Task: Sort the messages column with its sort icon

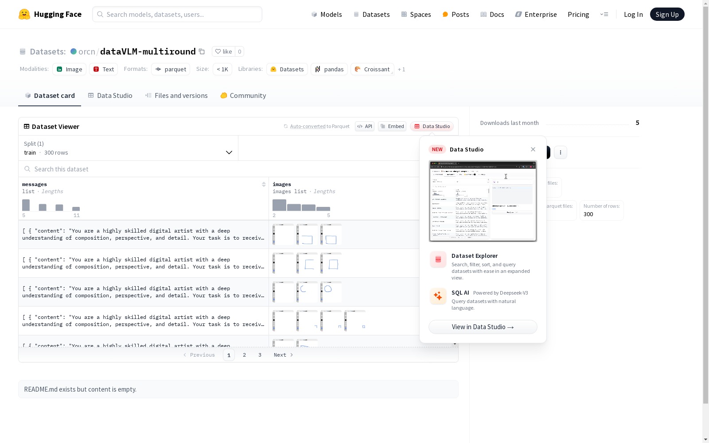Action: (x=264, y=184)
